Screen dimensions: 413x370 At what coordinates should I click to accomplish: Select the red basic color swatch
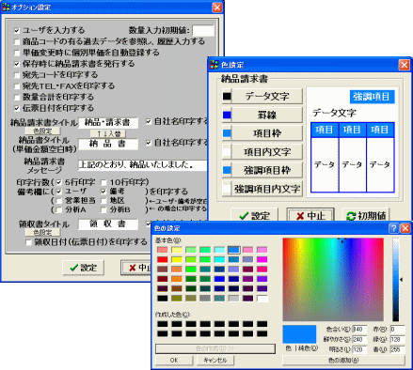click(x=163, y=259)
